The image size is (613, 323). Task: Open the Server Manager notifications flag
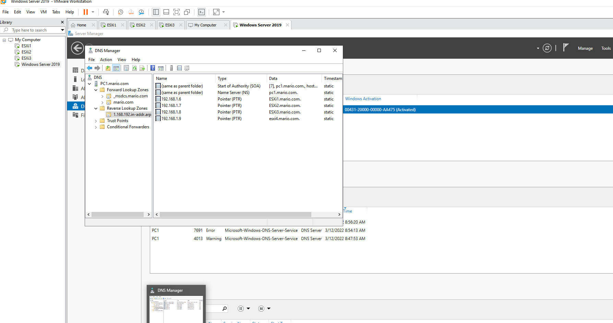(x=566, y=48)
